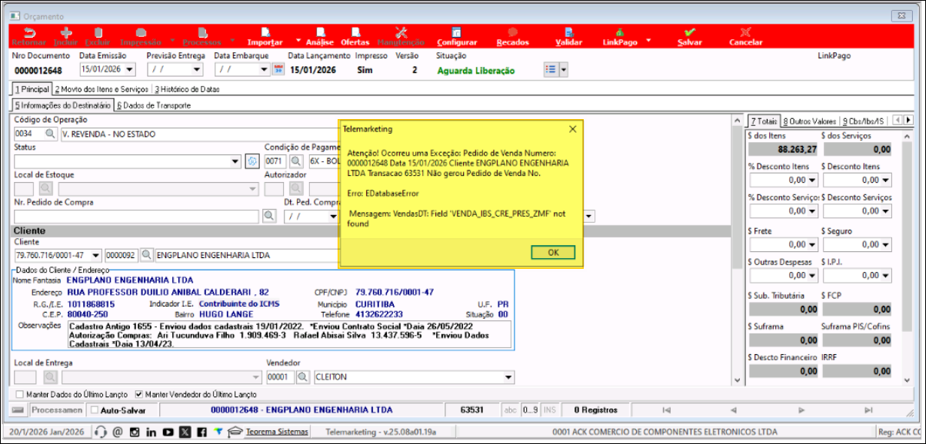
Task: Click the Cancelar toolbar icon
Action: pyautogui.click(x=744, y=36)
